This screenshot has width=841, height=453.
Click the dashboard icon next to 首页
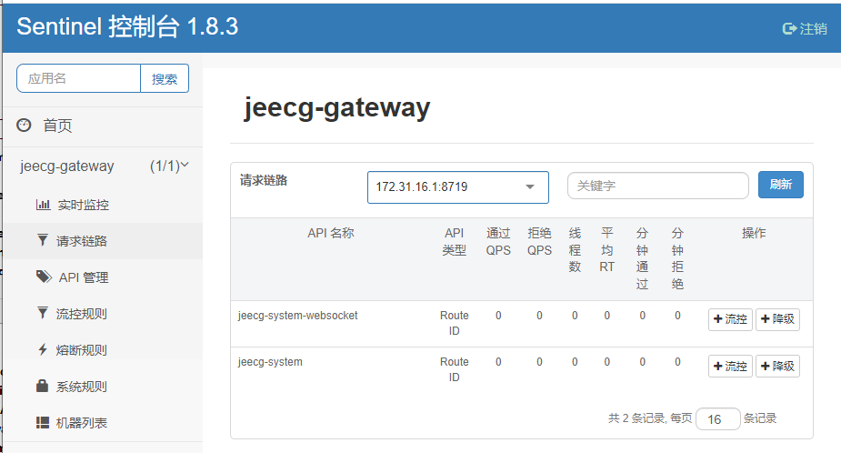24,126
